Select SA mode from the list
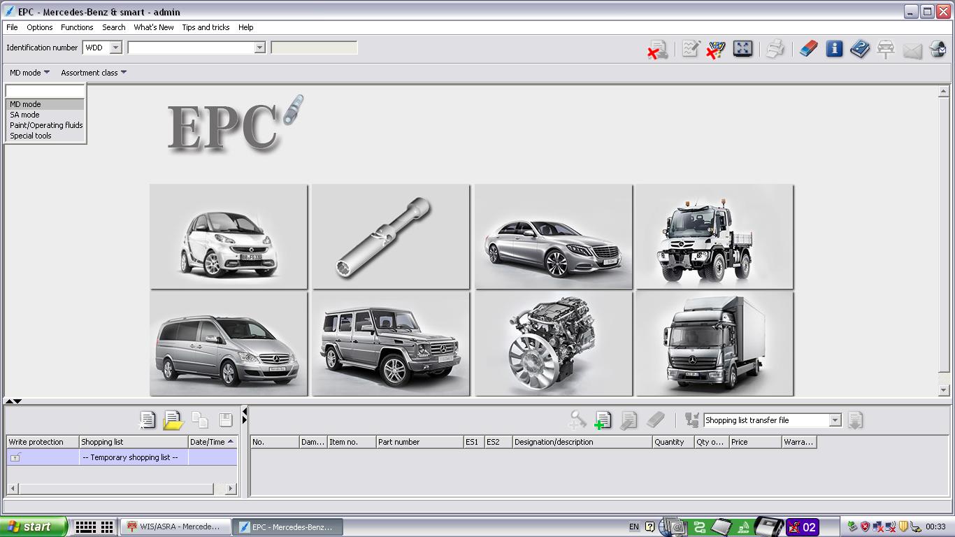The width and height of the screenshot is (955, 537). [x=45, y=115]
